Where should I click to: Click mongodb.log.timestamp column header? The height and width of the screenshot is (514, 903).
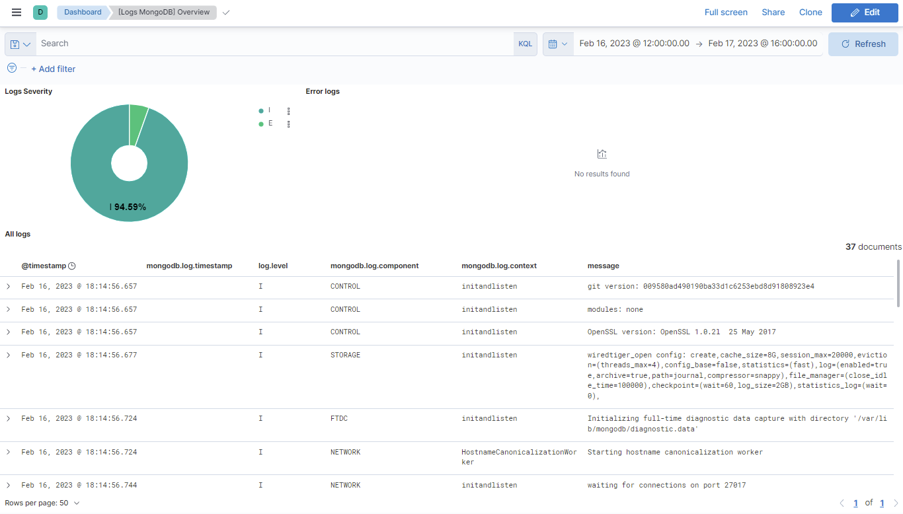pos(189,266)
